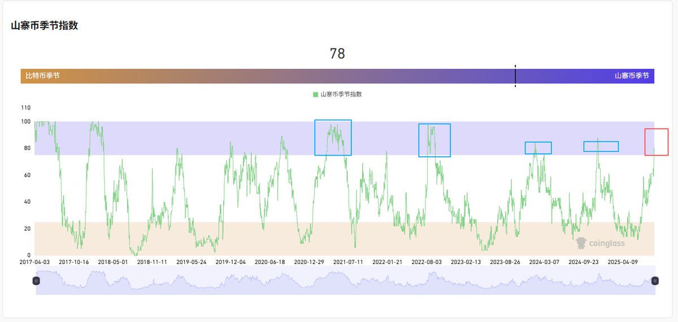The height and width of the screenshot is (322, 678).
Task: Click the 2019-05-24 date axis label
Action: pyautogui.click(x=192, y=262)
